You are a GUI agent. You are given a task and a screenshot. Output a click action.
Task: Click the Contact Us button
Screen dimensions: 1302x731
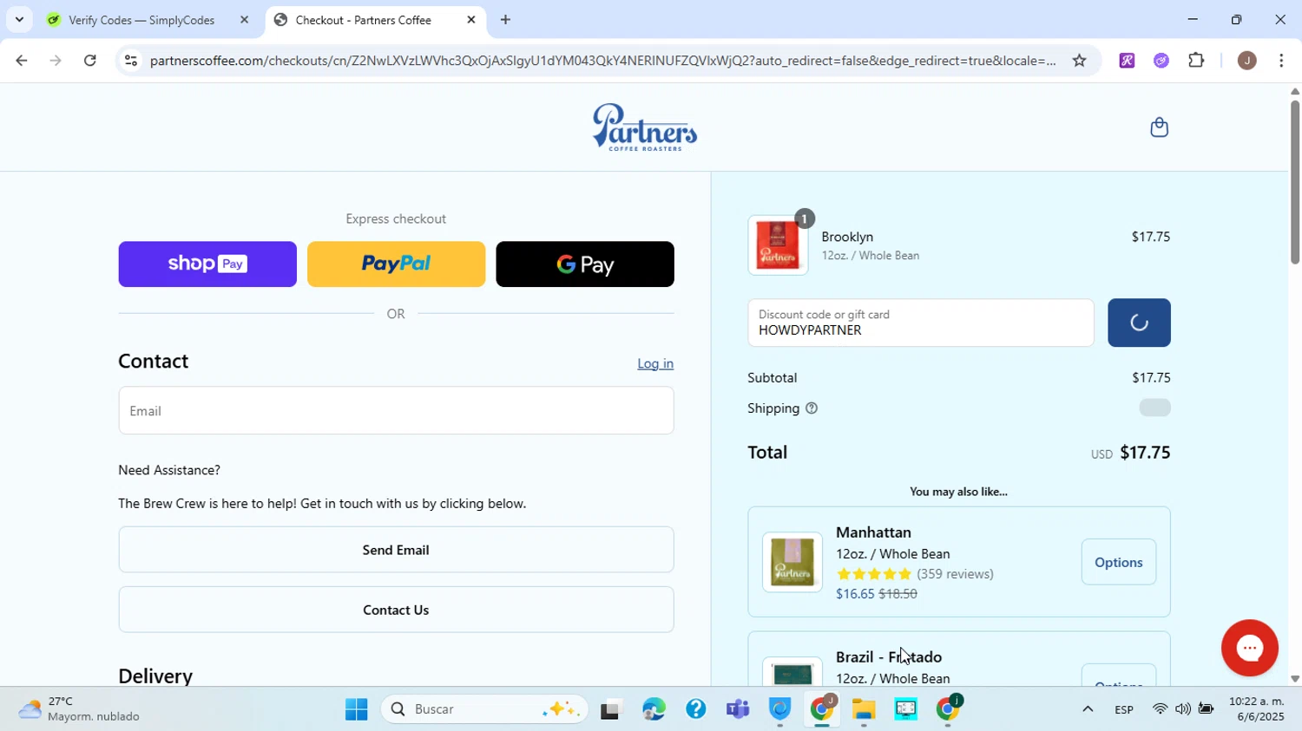[x=396, y=610]
